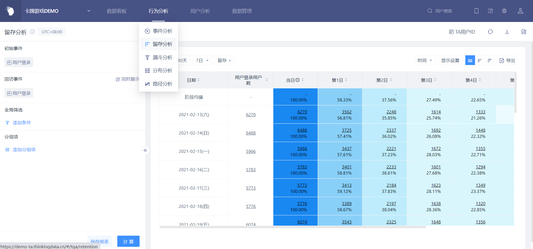
Task: Open the user account profile icon
Action: [x=520, y=11]
